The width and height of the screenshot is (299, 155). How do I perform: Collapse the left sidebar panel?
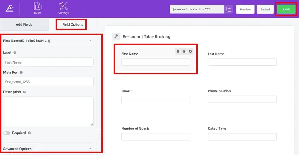99,134
